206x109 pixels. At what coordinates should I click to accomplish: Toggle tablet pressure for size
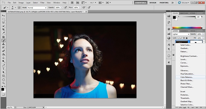(x=89, y=8)
